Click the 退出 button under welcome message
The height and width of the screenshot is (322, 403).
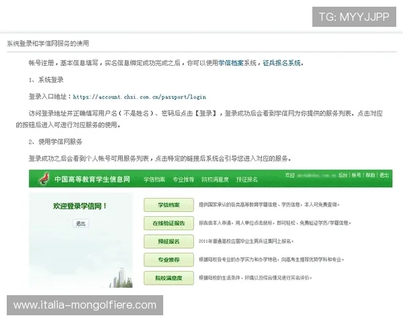coord(81,223)
